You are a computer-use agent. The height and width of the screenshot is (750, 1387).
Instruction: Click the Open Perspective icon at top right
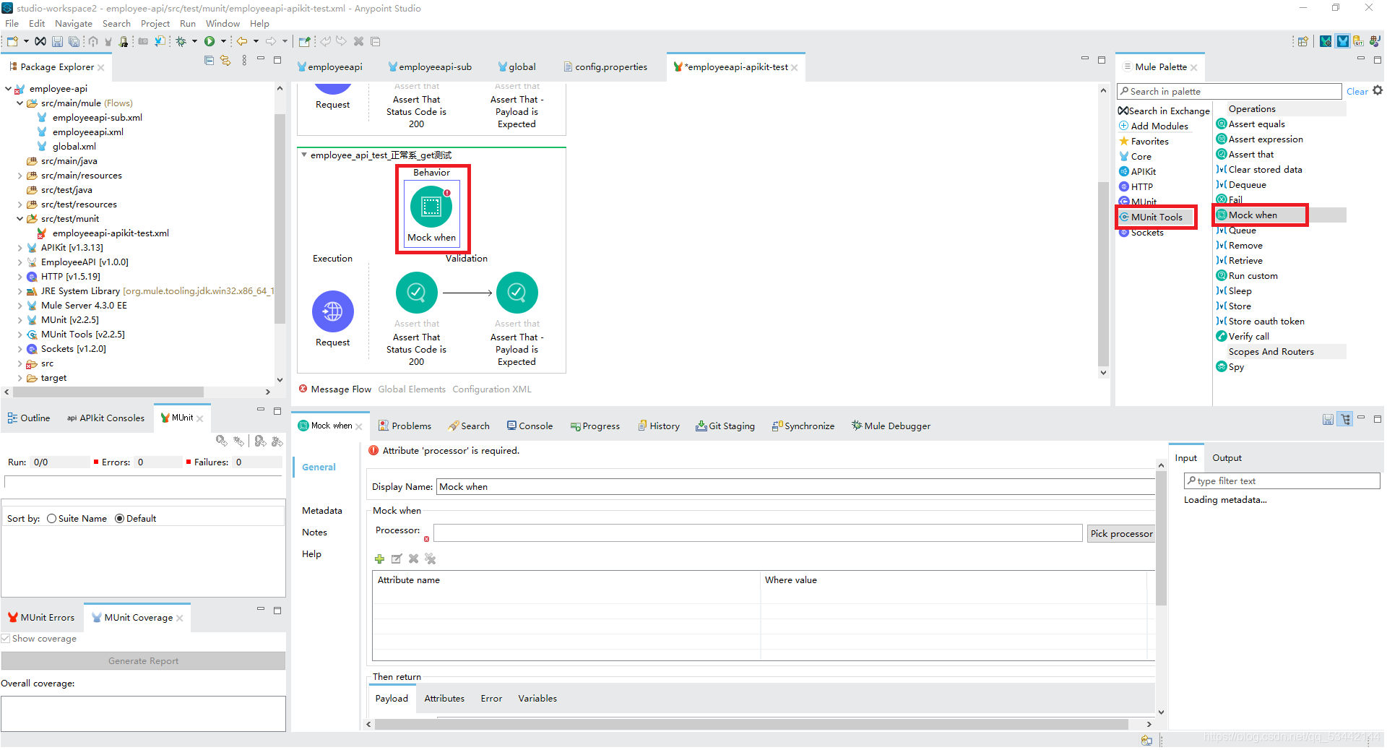click(1302, 41)
